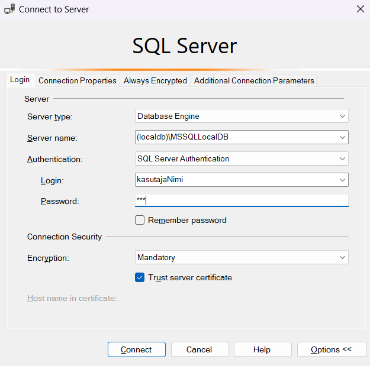
Task: Close the Connect to Server dialog
Action: coord(361,9)
